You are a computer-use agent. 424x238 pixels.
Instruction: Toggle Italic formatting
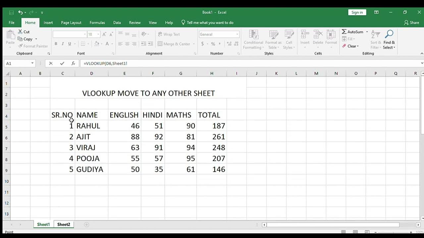[63, 44]
